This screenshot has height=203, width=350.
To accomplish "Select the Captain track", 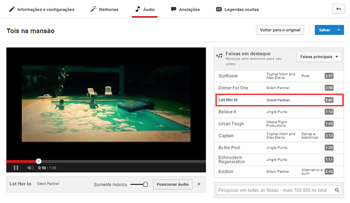I will (x=279, y=136).
